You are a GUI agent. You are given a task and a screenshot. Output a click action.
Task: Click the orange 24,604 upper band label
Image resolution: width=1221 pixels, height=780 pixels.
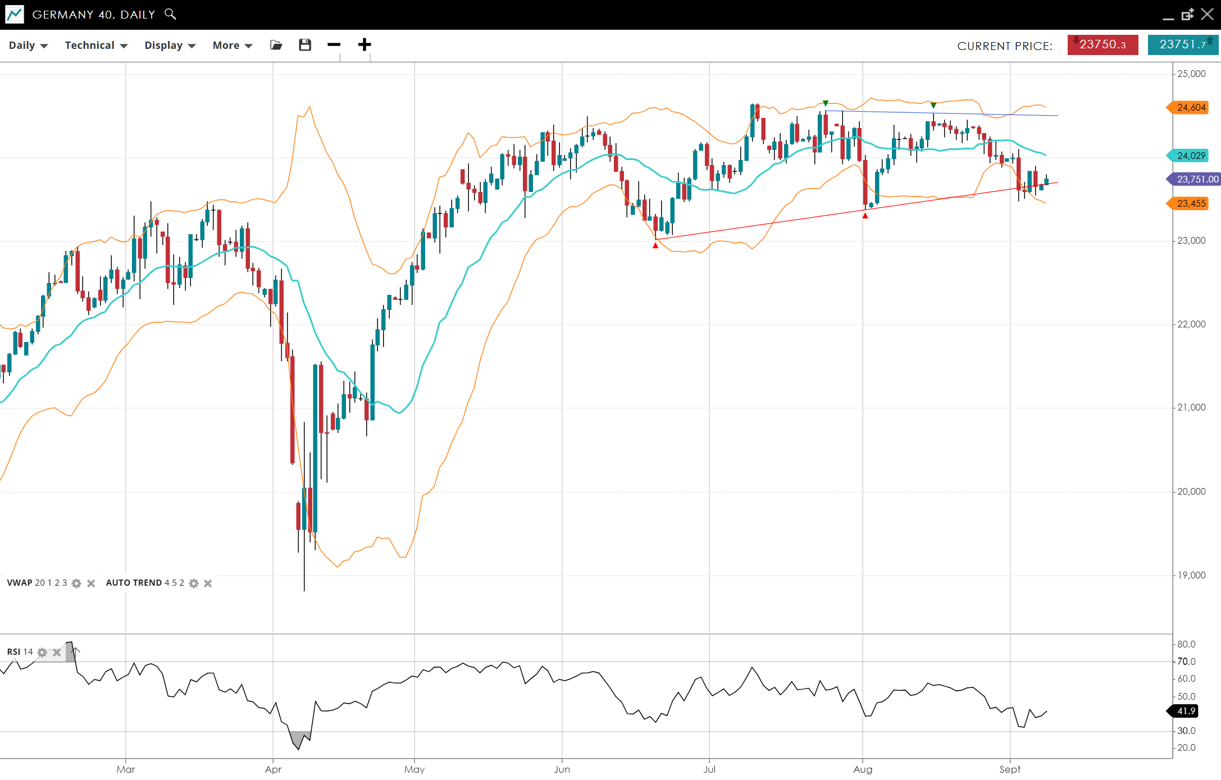coord(1191,107)
